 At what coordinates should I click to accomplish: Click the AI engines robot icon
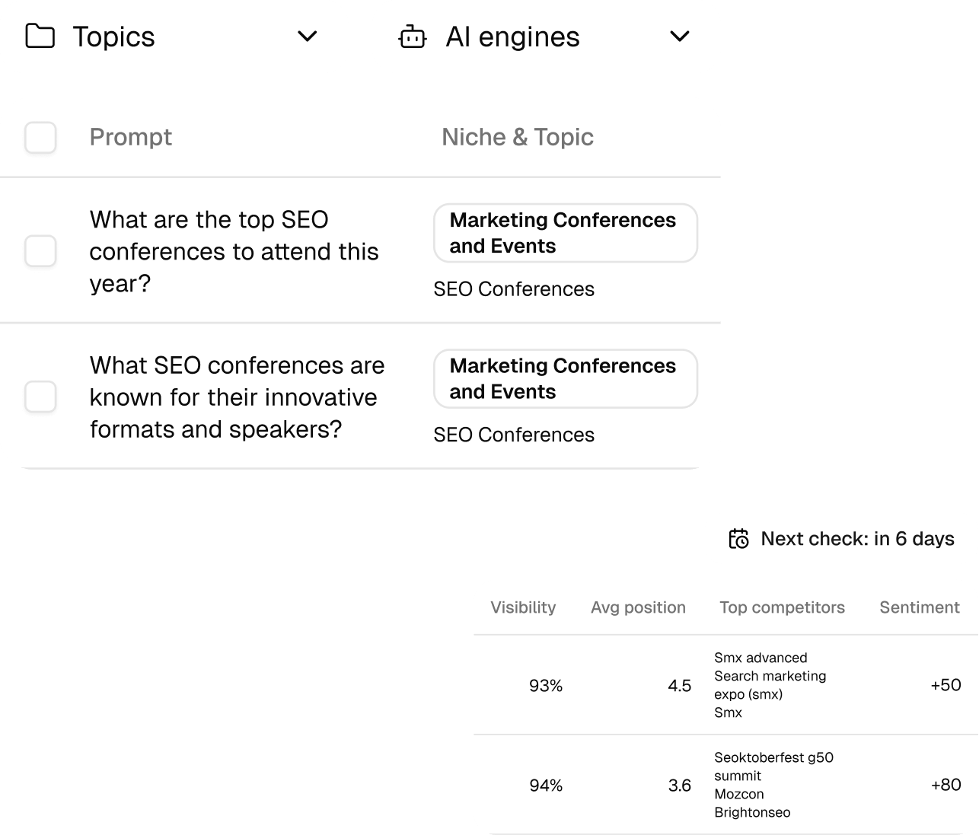pyautogui.click(x=413, y=37)
